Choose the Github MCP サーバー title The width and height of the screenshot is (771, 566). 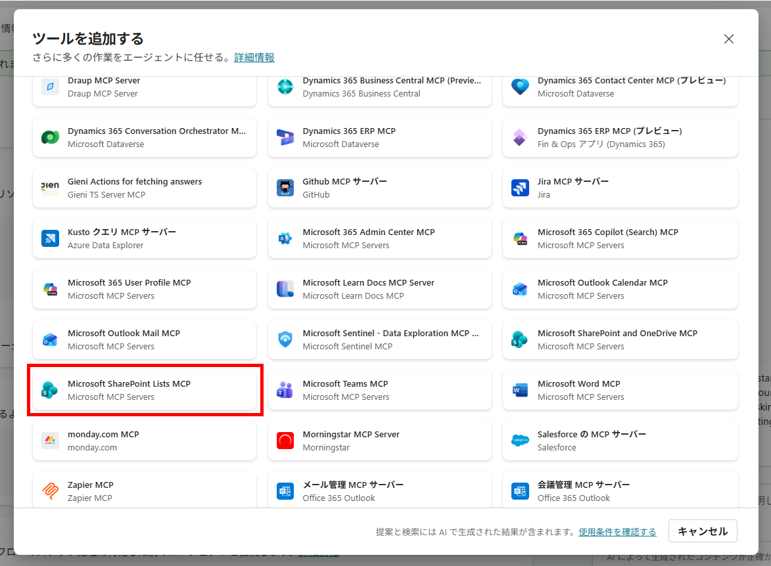coord(344,181)
